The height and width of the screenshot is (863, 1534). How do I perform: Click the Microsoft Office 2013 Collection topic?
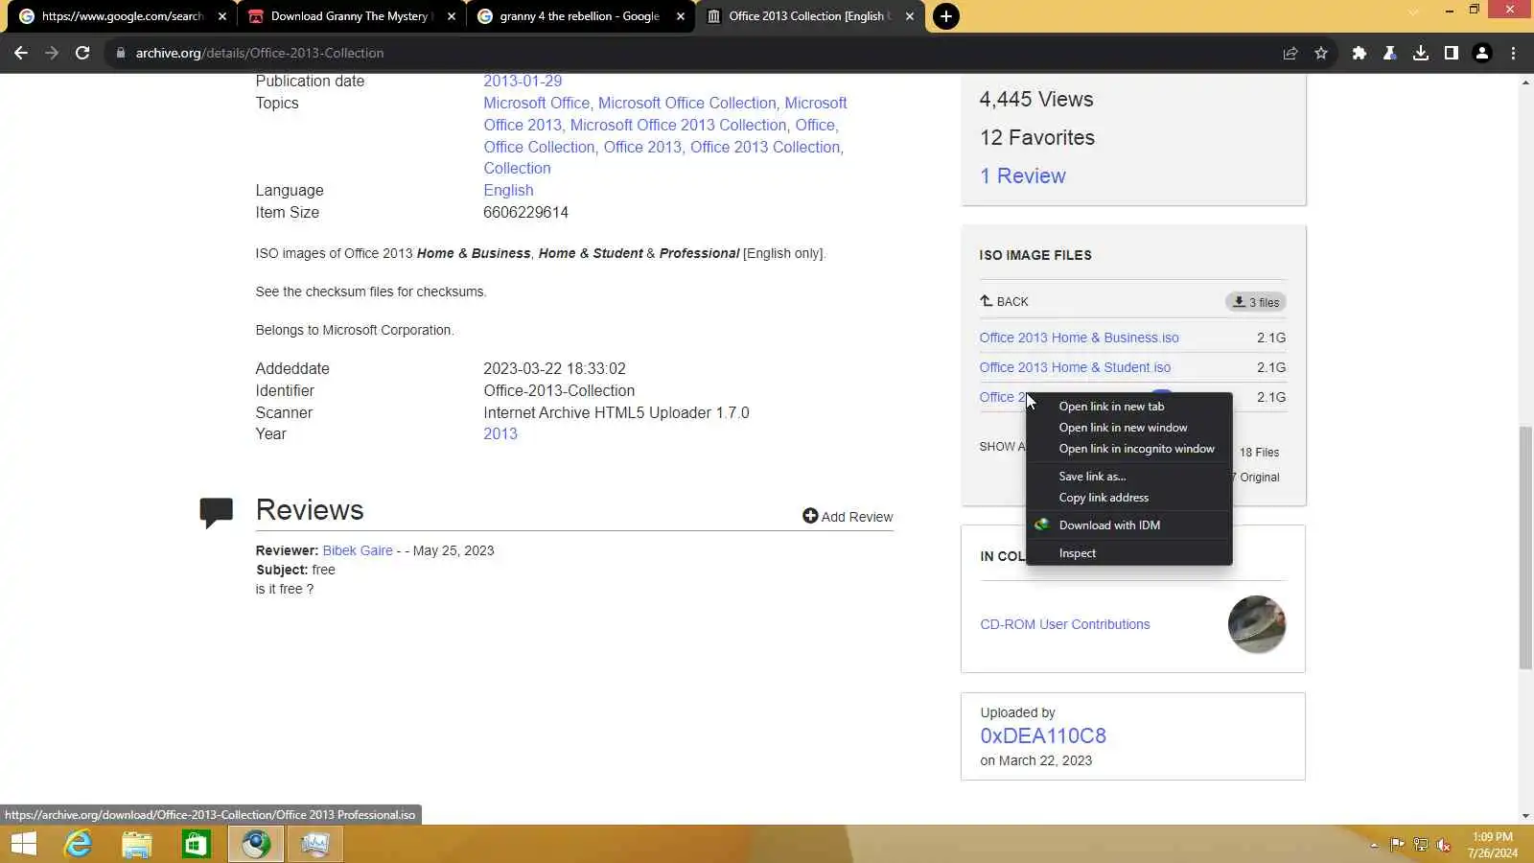tap(678, 126)
